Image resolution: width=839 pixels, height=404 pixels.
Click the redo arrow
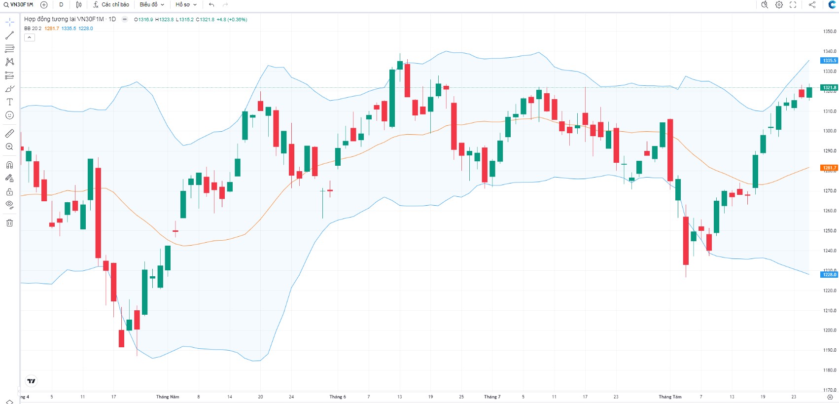coord(225,4)
